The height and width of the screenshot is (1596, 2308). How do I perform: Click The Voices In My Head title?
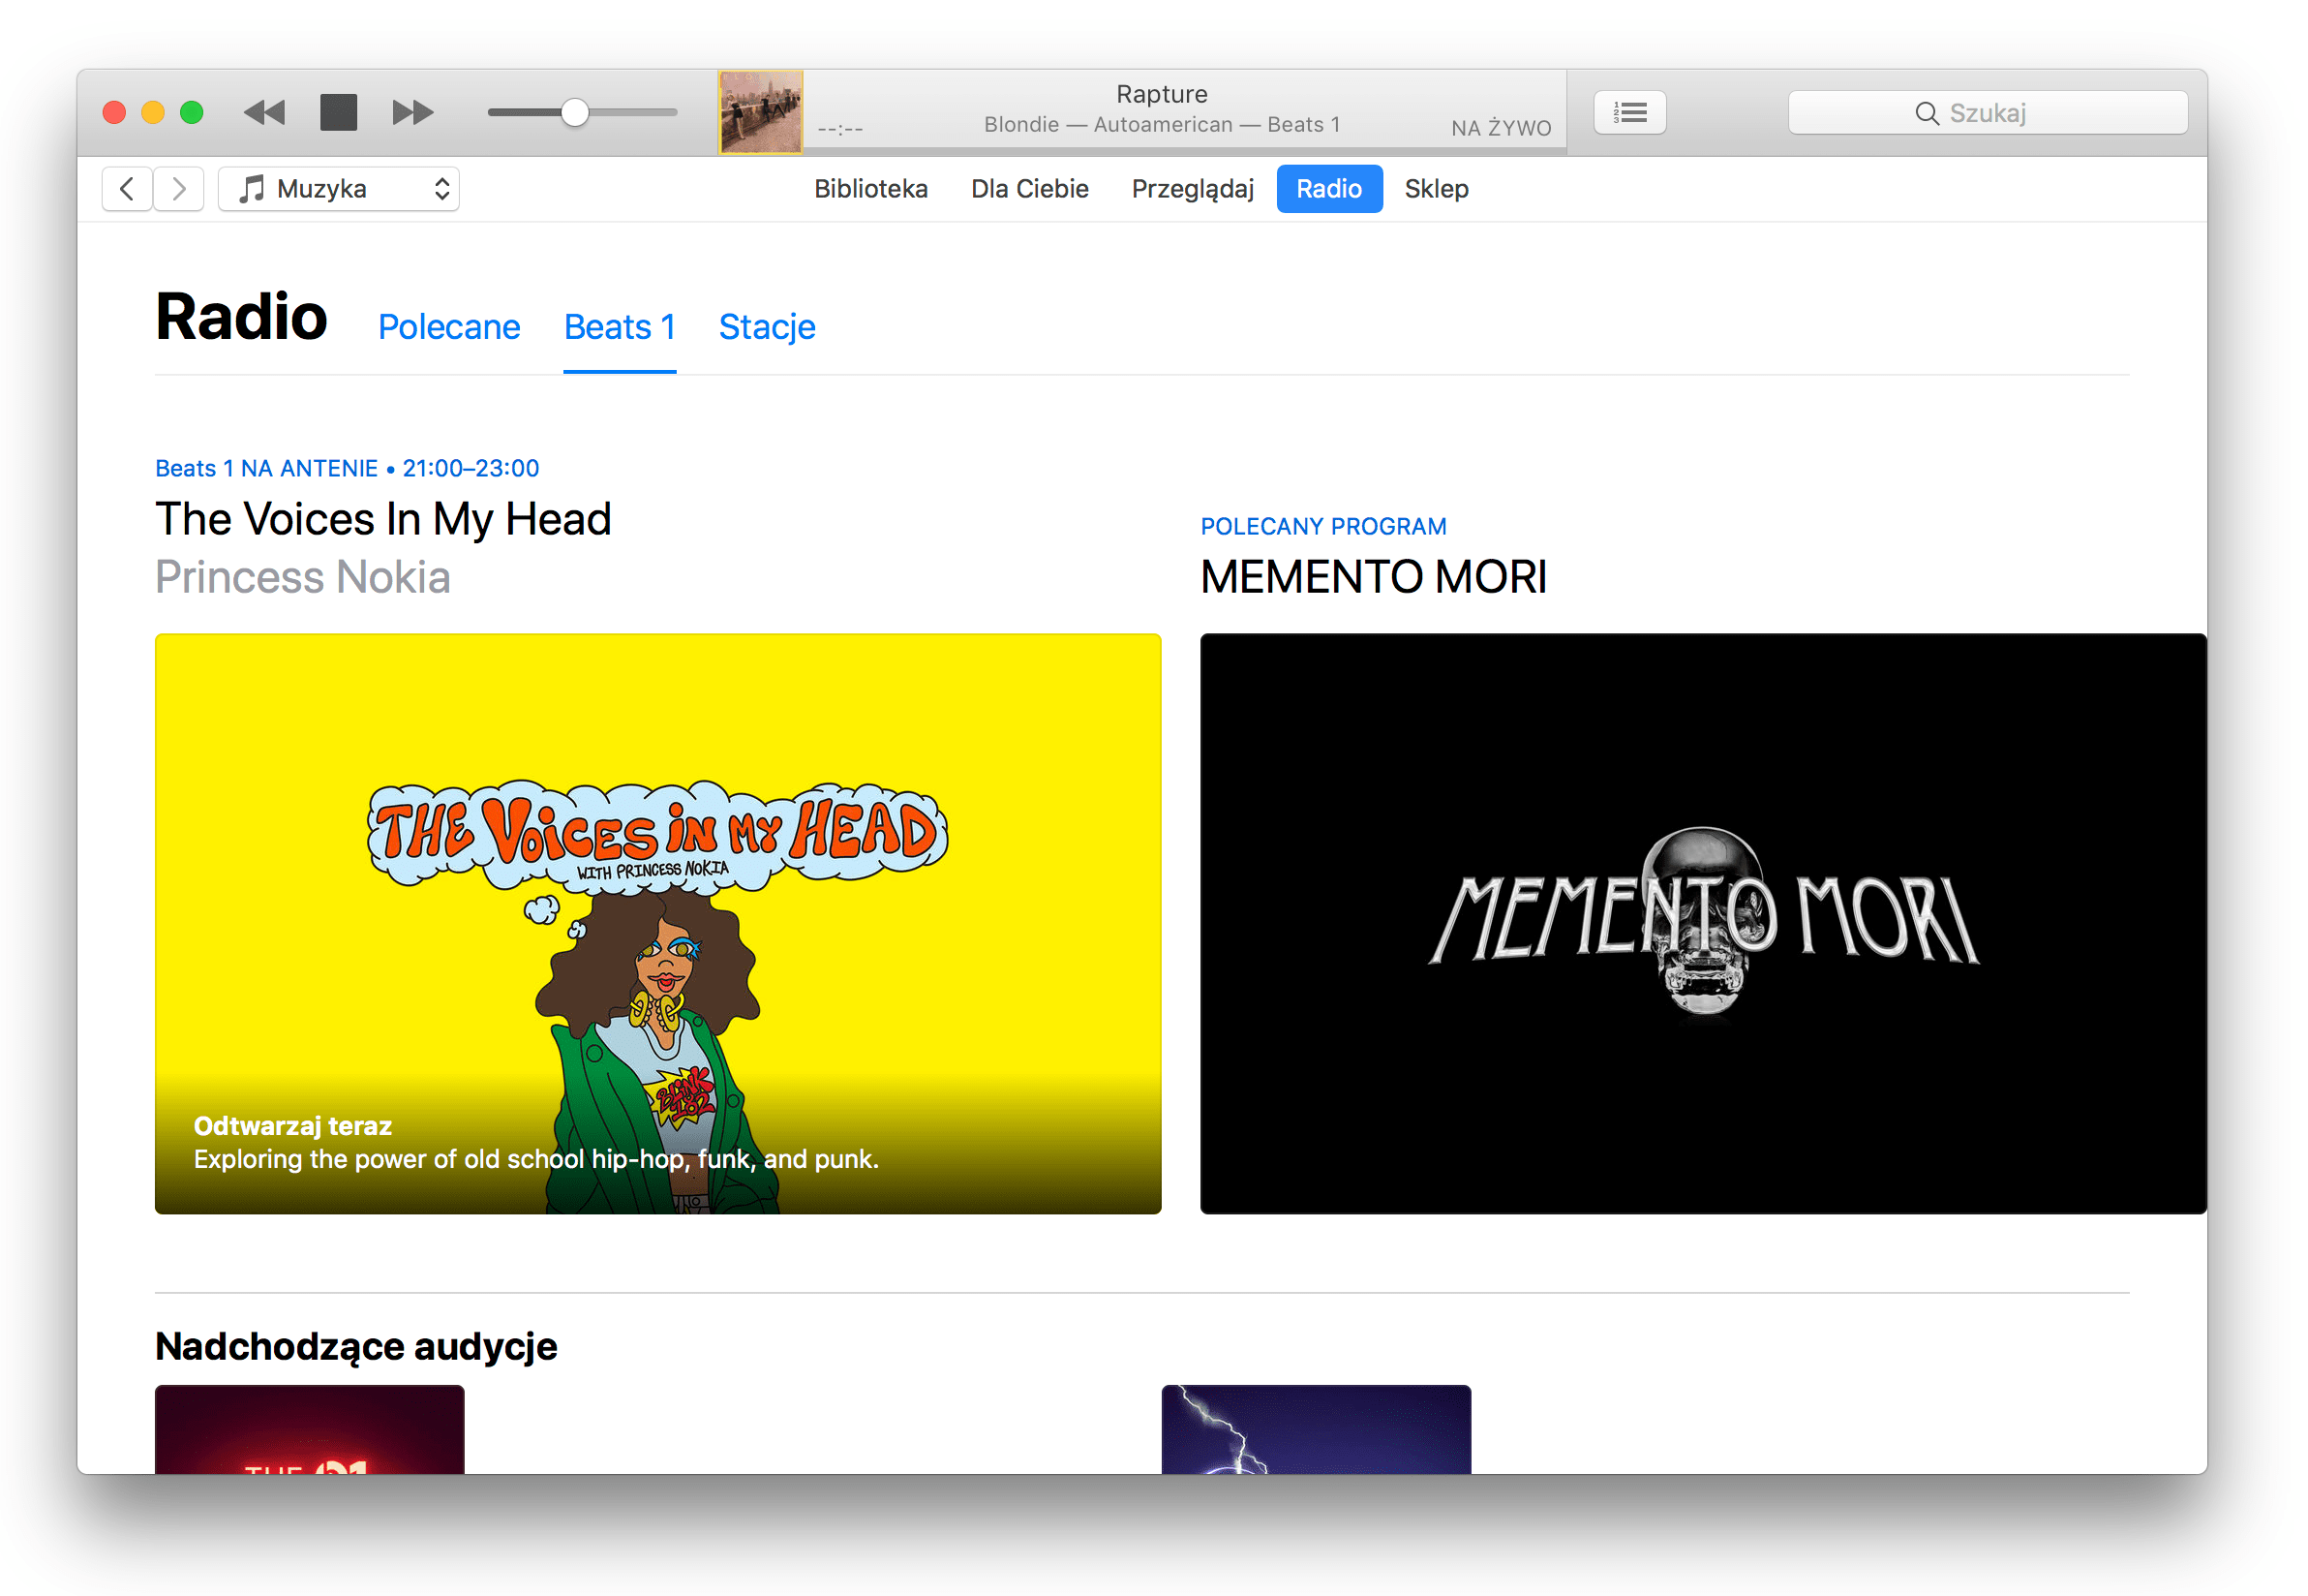(x=382, y=520)
